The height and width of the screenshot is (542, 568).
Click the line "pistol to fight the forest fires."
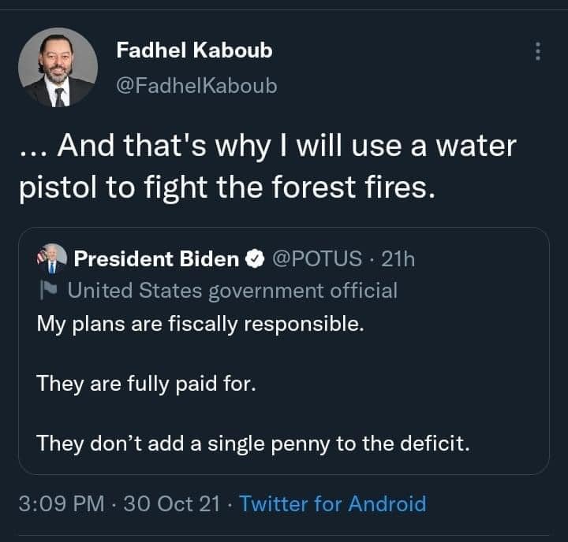point(226,188)
